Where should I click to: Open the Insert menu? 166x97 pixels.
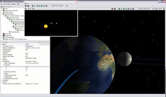[x=9, y=4]
